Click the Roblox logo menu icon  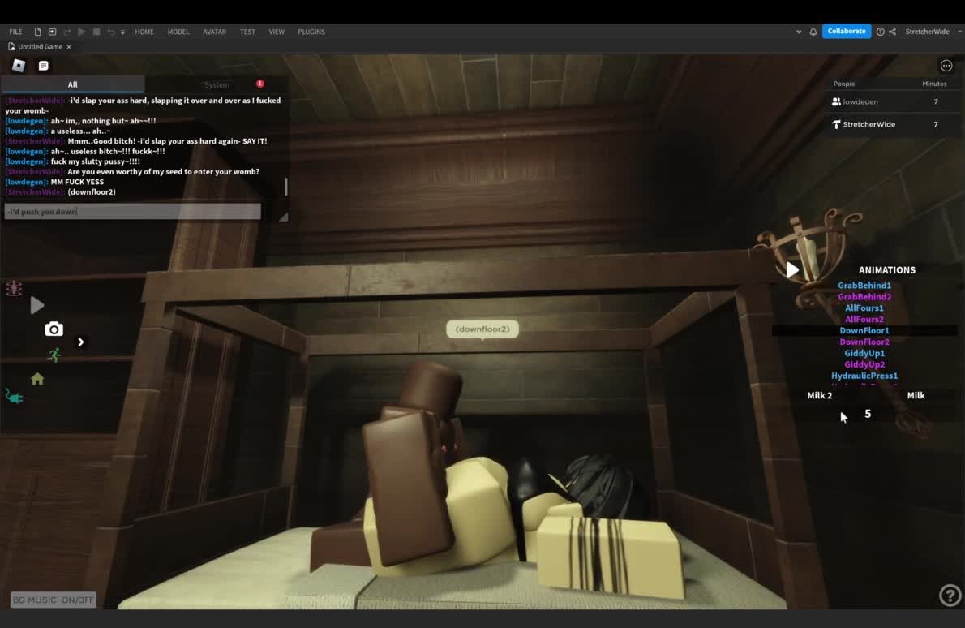[x=19, y=66]
